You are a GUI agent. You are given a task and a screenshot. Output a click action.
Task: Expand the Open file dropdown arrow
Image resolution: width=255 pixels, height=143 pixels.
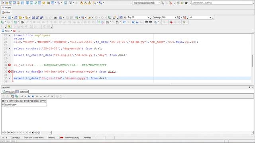[x=23, y=17]
